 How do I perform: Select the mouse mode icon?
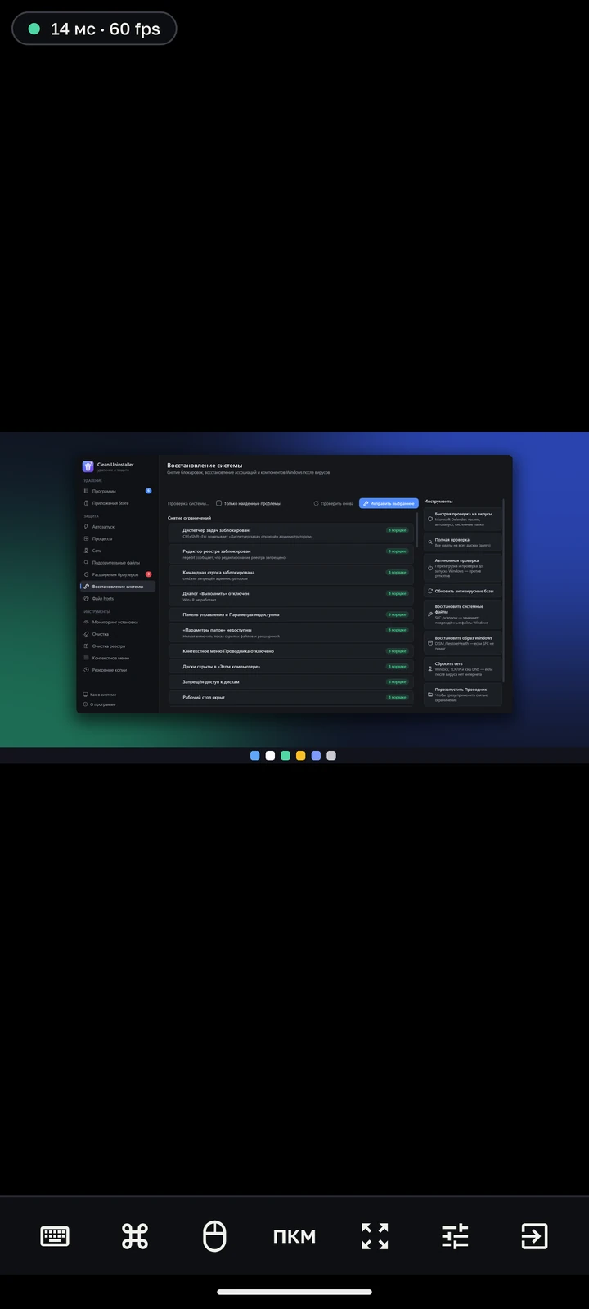tap(214, 1236)
